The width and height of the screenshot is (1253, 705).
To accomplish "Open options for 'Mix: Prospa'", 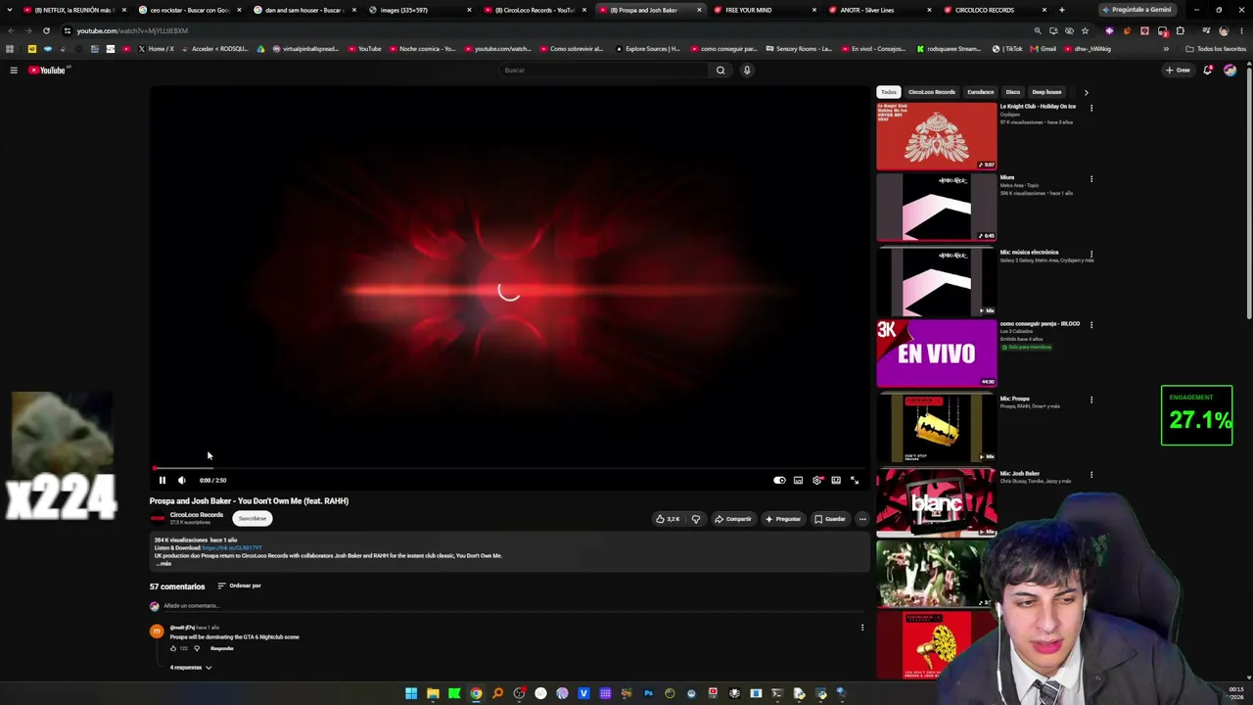I will point(1091,399).
